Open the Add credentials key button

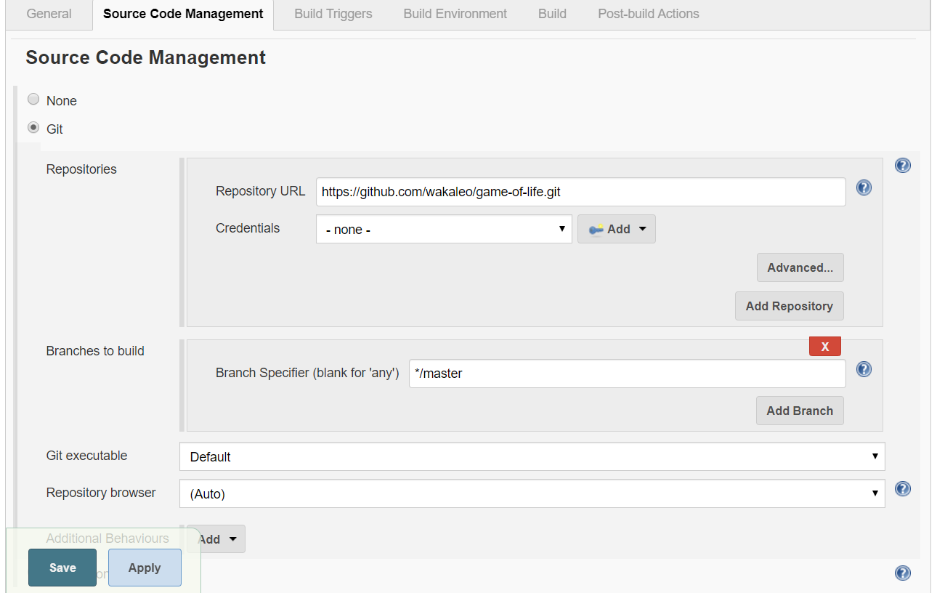[x=617, y=229]
